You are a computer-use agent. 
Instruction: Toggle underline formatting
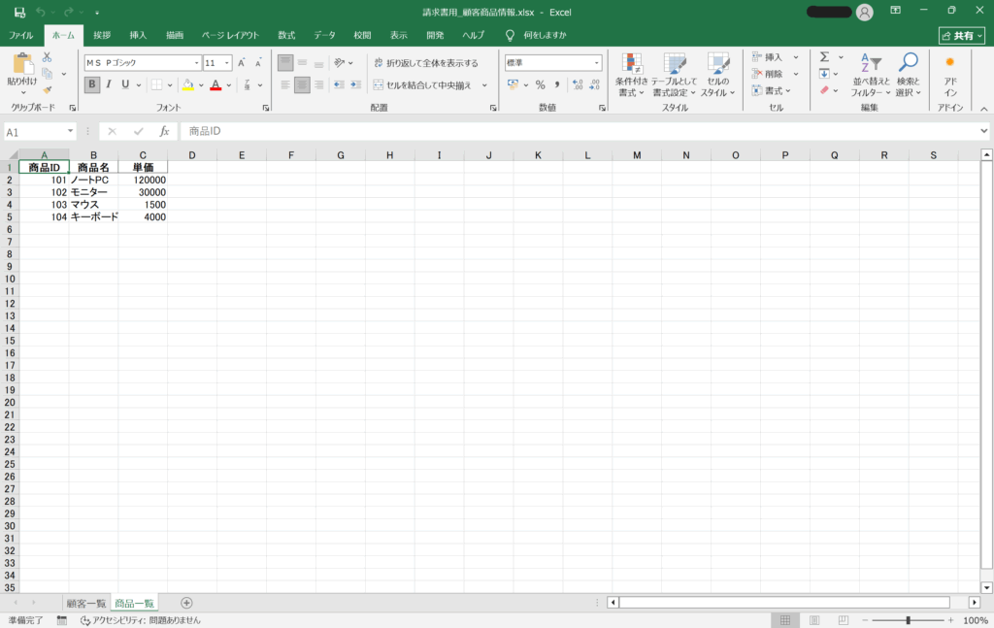click(125, 84)
